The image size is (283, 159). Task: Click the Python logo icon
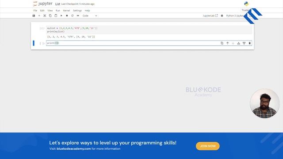pos(246,4)
